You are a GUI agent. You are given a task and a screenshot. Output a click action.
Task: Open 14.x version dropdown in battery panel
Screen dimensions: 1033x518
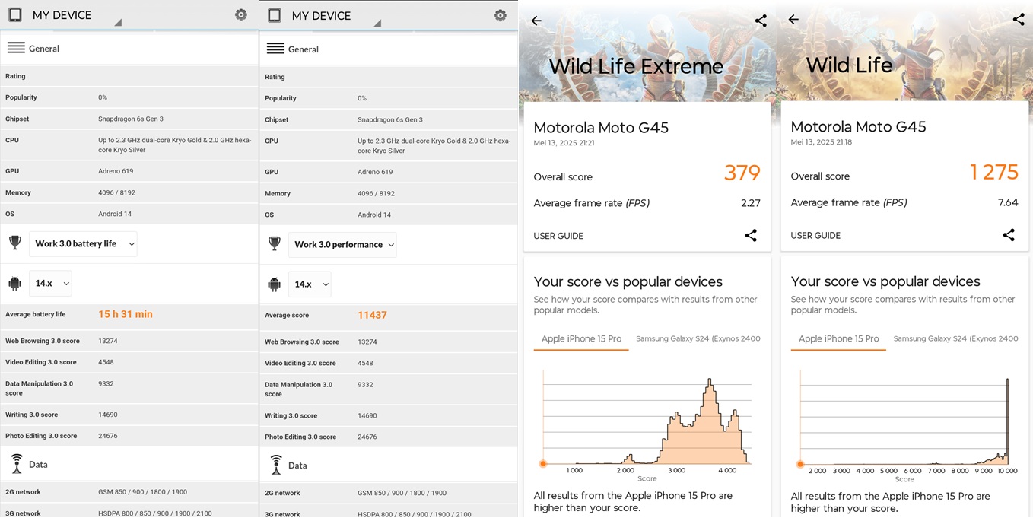pos(50,283)
